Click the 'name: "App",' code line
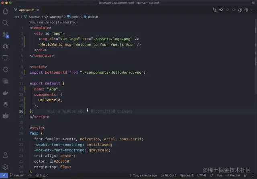 tap(47, 89)
